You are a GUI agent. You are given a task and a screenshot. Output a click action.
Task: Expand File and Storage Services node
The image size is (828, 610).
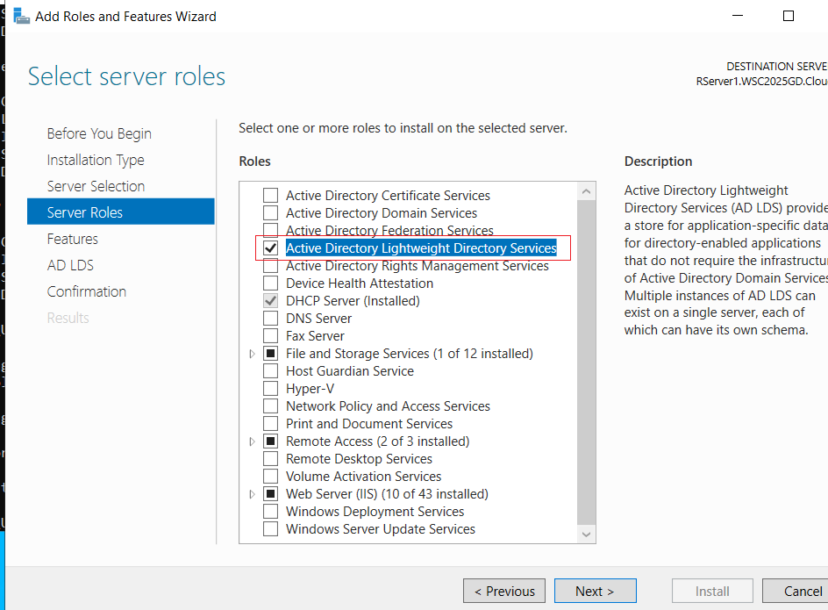(x=253, y=354)
